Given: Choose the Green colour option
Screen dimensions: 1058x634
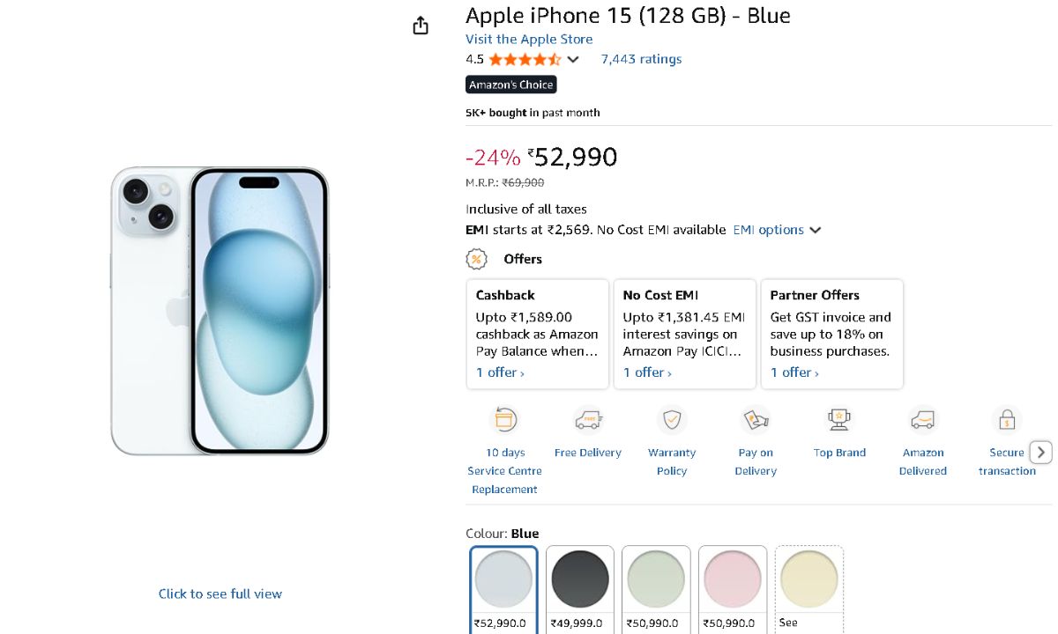Looking at the screenshot, I should point(656,579).
